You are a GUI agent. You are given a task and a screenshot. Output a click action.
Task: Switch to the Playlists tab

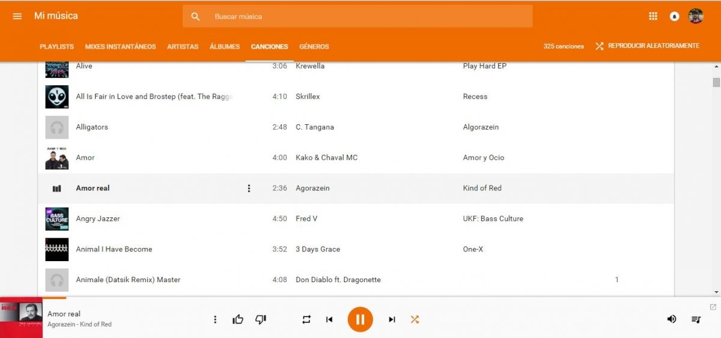[57, 46]
